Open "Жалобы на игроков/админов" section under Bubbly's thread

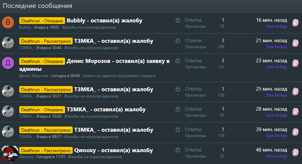tap(89, 27)
